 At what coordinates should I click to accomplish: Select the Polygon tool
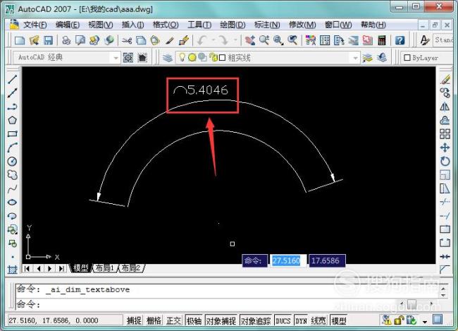tap(12, 120)
